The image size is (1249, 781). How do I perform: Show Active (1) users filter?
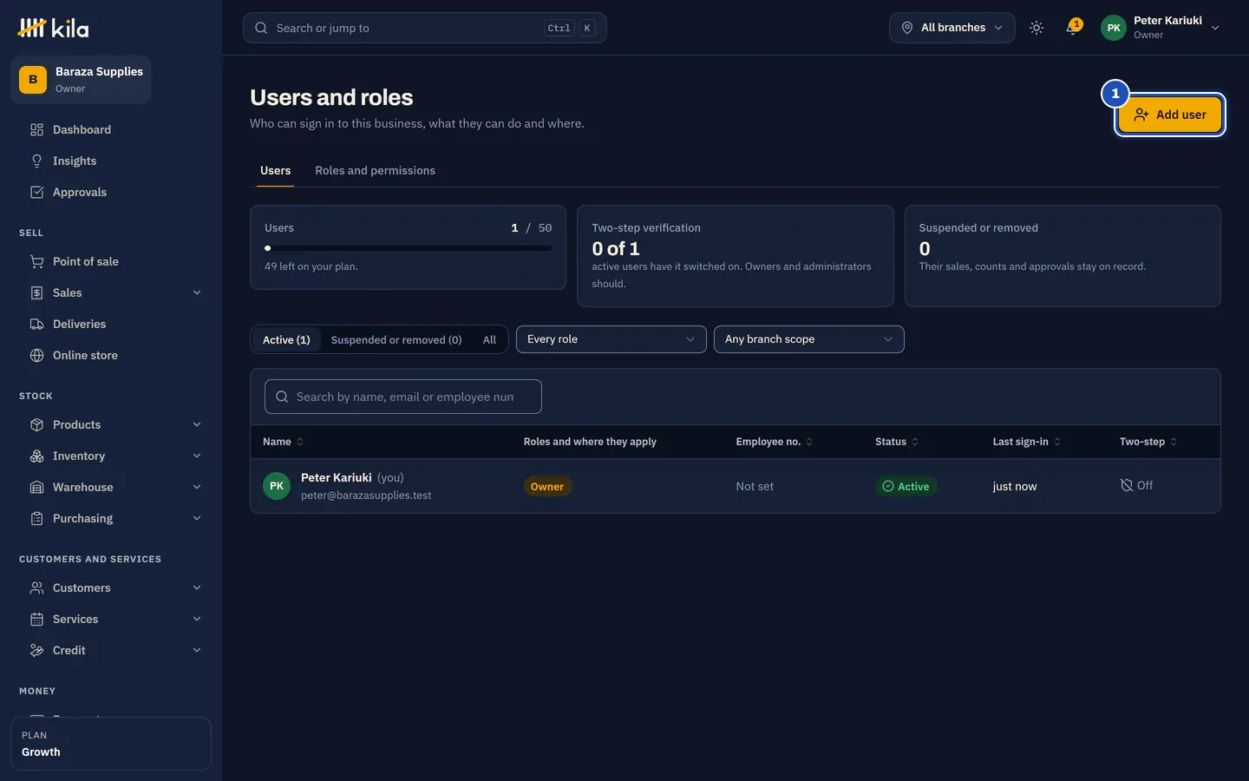point(286,339)
